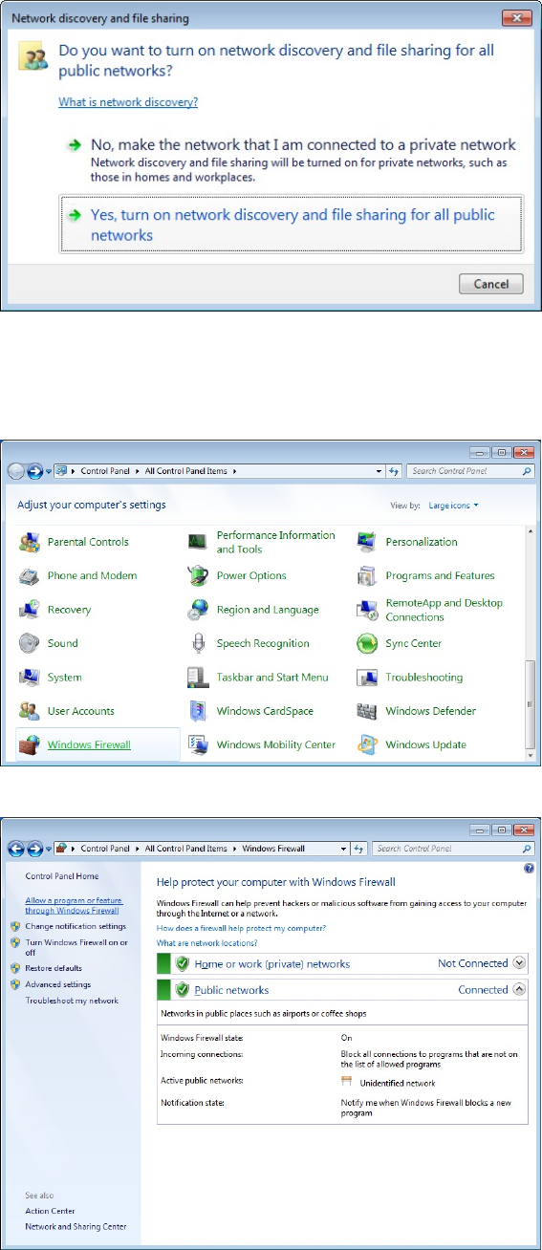The height and width of the screenshot is (1250, 542).
Task: Open Action Center link under See also
Action: (50, 1211)
